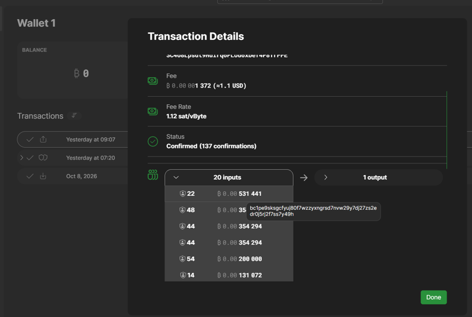Viewport: 472px width, 317px height.
Task: Click the Fee cash icon
Action: (x=153, y=81)
